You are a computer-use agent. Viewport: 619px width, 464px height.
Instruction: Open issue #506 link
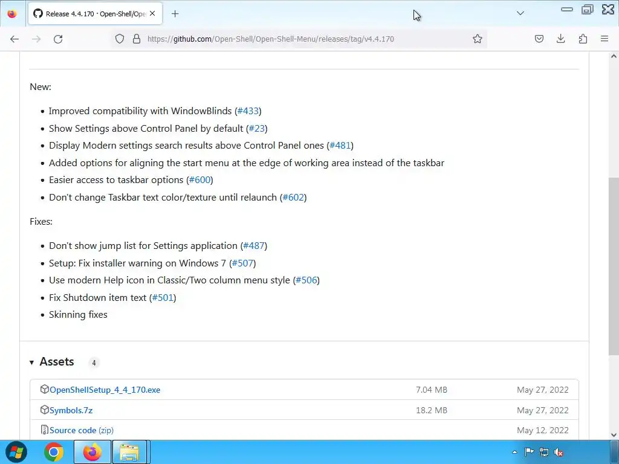[x=306, y=280]
